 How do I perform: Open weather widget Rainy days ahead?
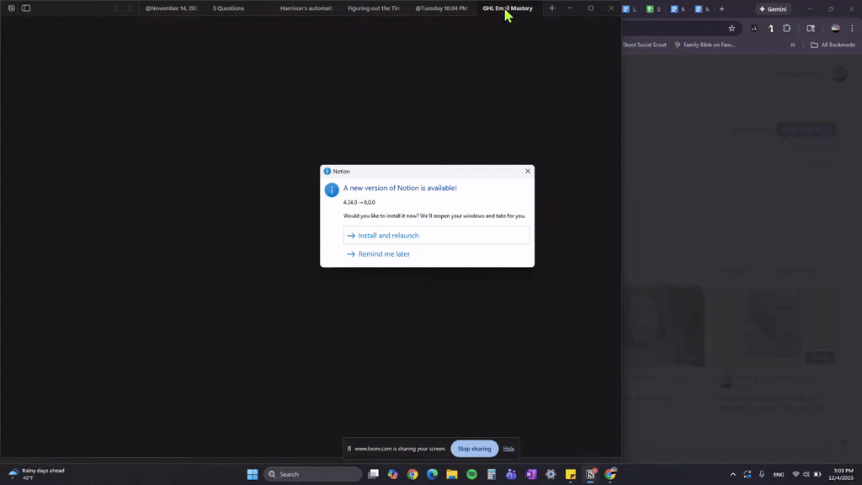[x=36, y=474]
